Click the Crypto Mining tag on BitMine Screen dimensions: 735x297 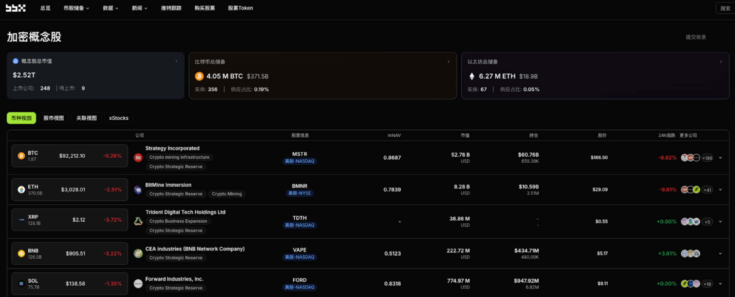coord(227,194)
